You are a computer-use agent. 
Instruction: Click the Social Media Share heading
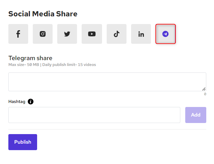[x=43, y=14]
